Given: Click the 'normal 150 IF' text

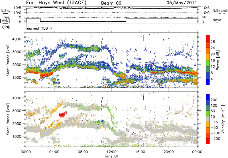Looking at the screenshot, I should point(40,28).
